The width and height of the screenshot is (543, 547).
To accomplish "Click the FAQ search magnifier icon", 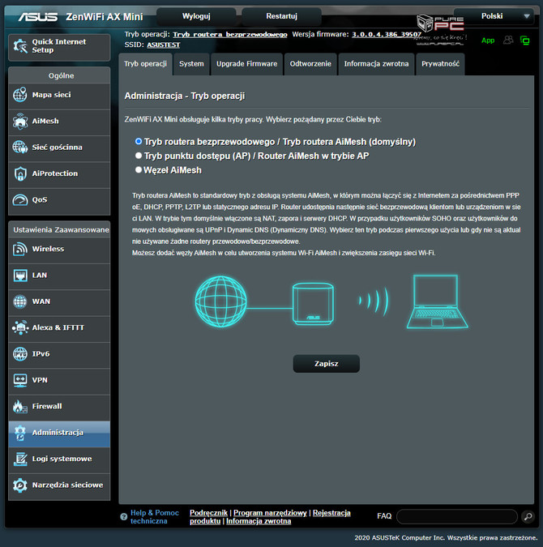I will click(x=528, y=516).
